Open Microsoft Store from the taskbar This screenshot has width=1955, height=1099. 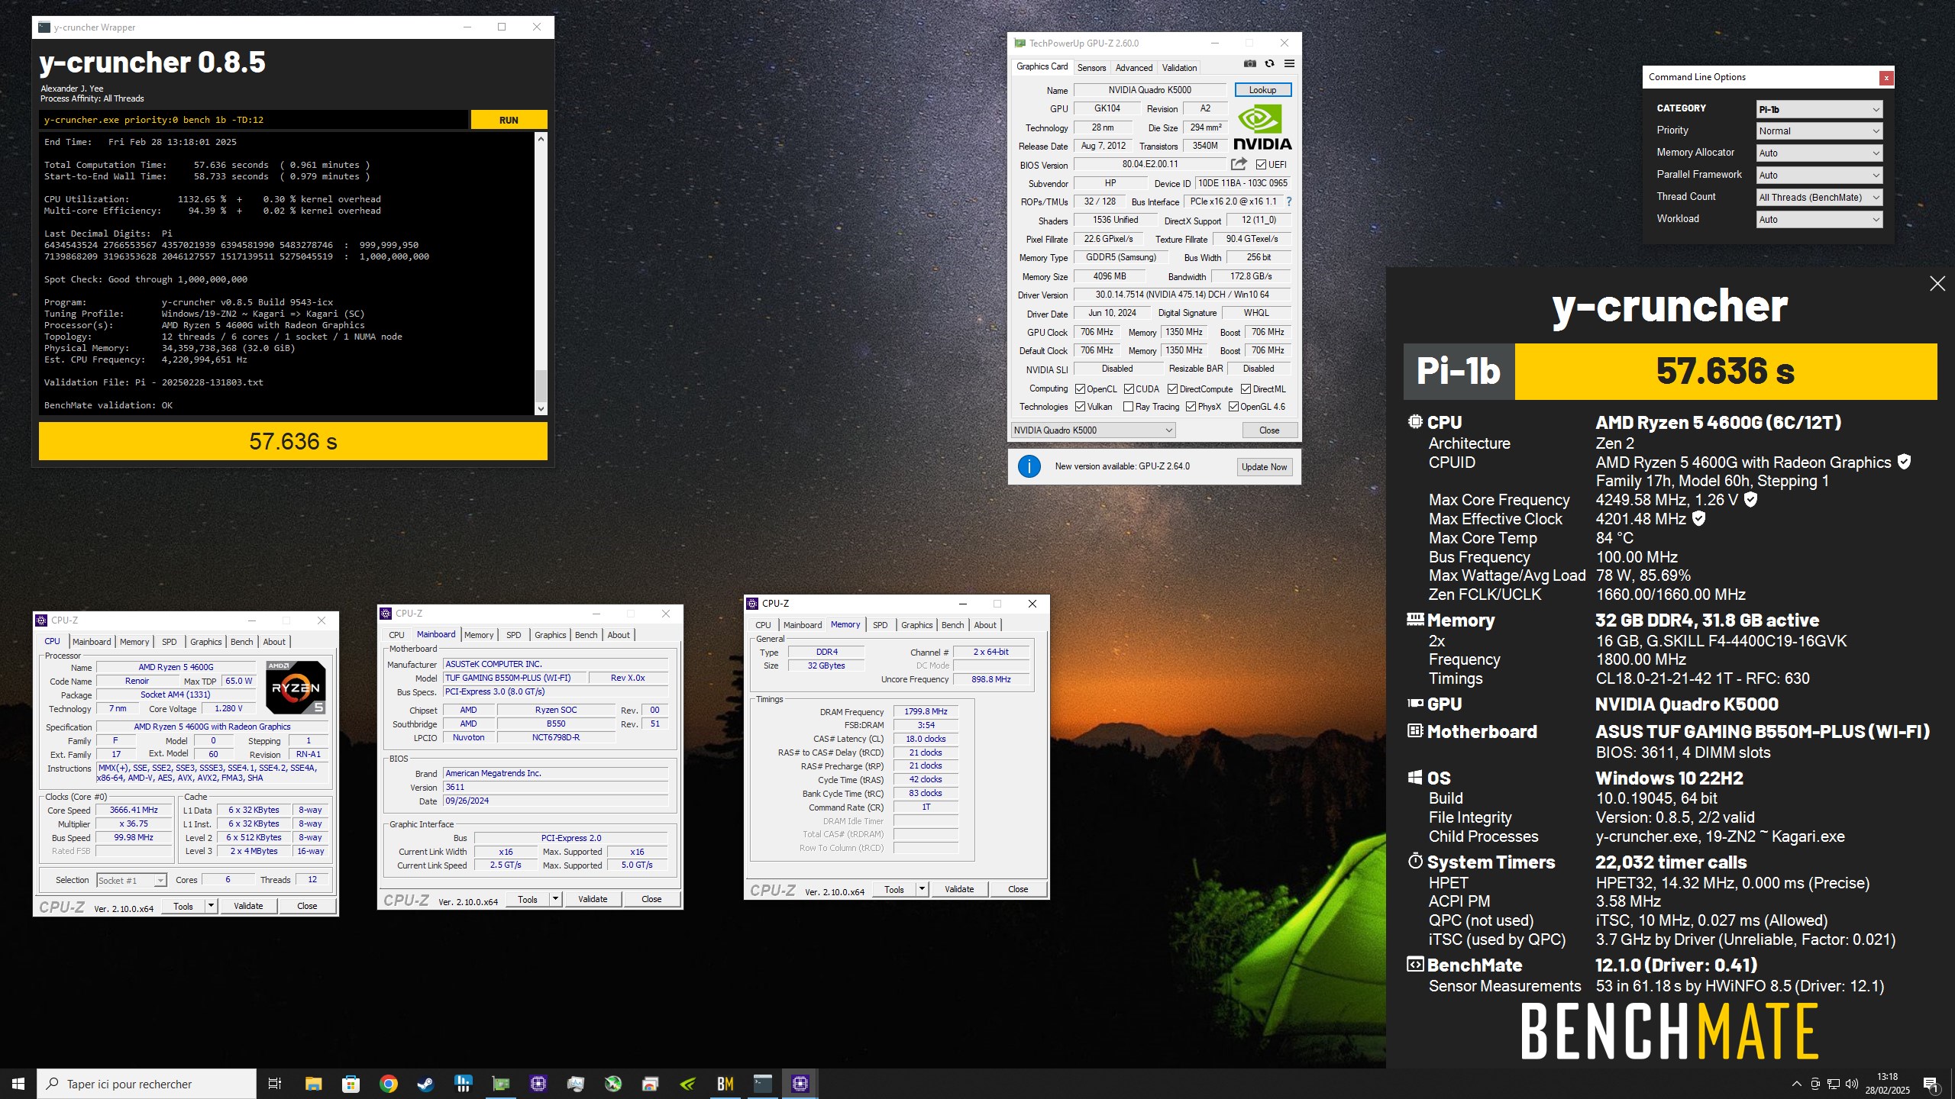click(x=351, y=1084)
